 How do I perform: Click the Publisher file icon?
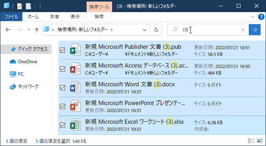click(x=75, y=50)
